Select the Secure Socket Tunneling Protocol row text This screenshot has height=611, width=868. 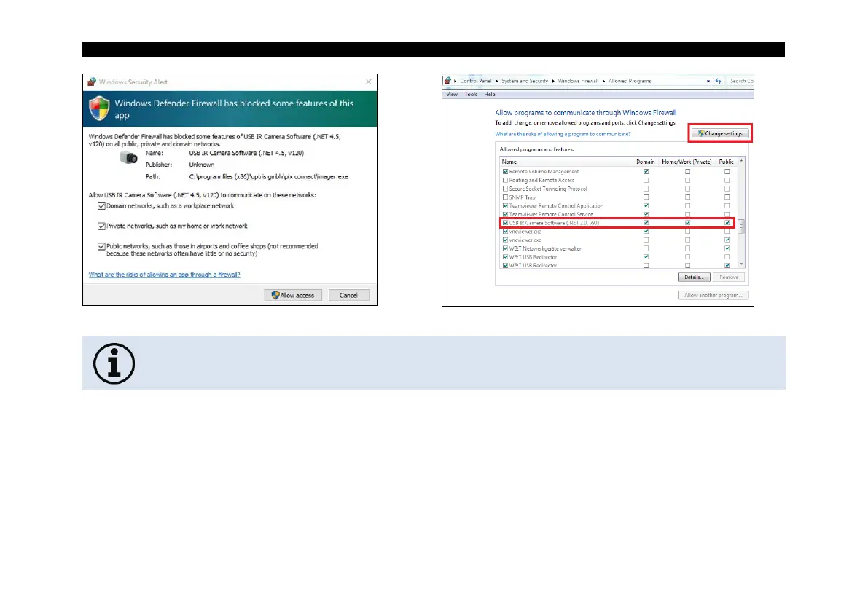(x=548, y=189)
